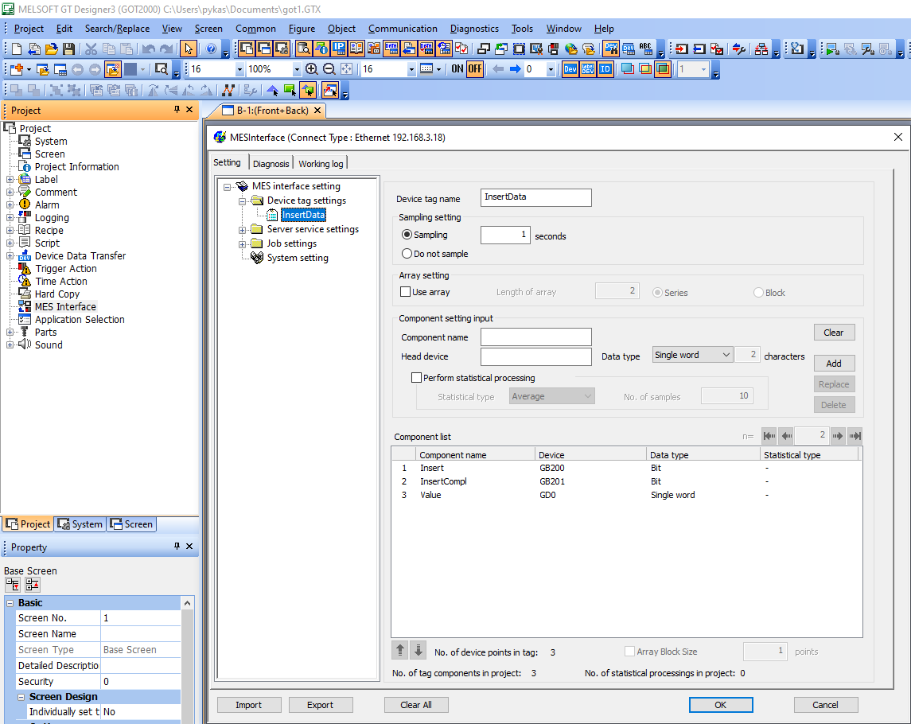The image size is (911, 724).
Task: Click the Clear All button
Action: tap(416, 705)
